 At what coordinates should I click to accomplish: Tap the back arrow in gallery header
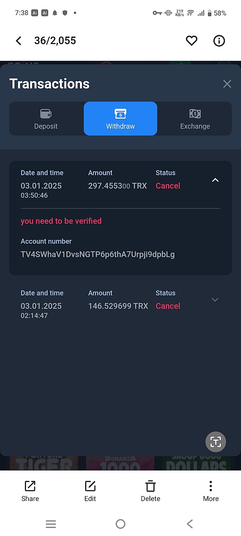(18, 41)
